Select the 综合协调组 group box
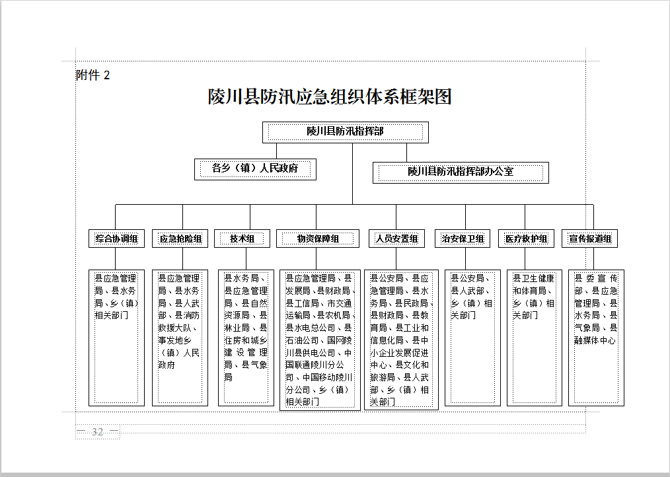 tap(116, 238)
